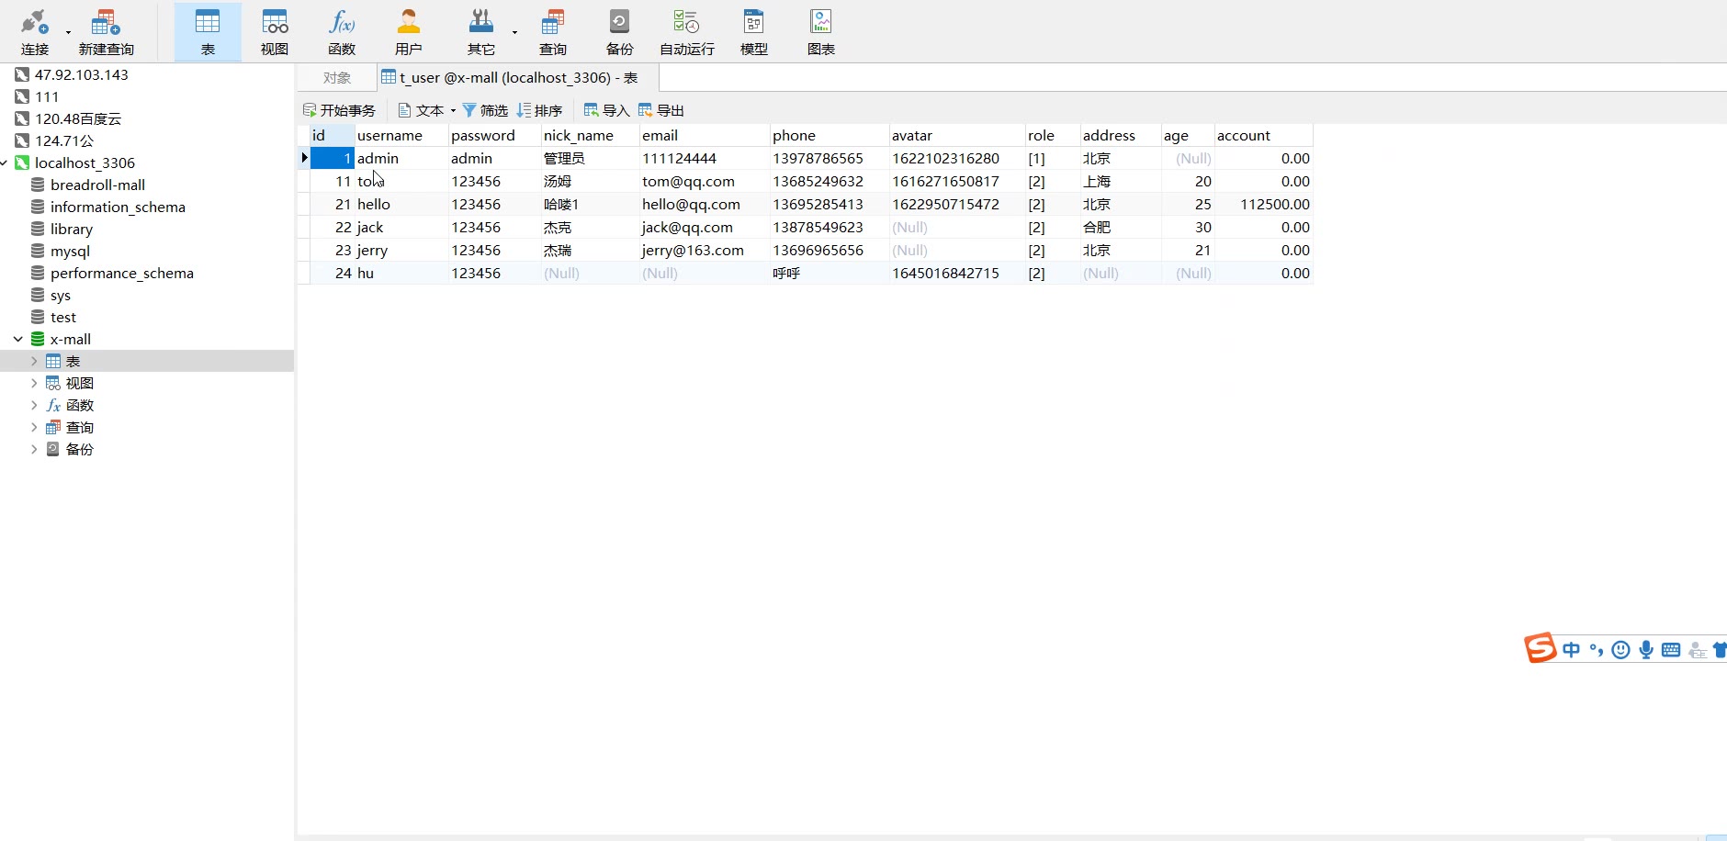This screenshot has height=841, width=1727.
Task: Click the 筛选 filter button
Action: click(485, 111)
